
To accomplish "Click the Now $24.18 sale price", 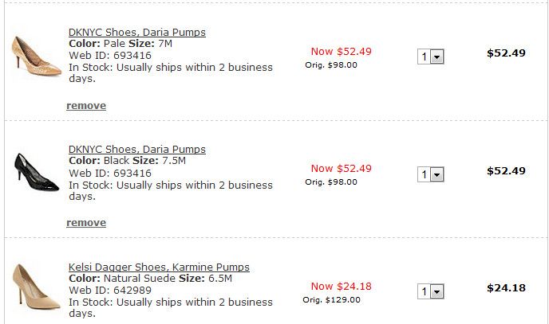I will coord(341,287).
